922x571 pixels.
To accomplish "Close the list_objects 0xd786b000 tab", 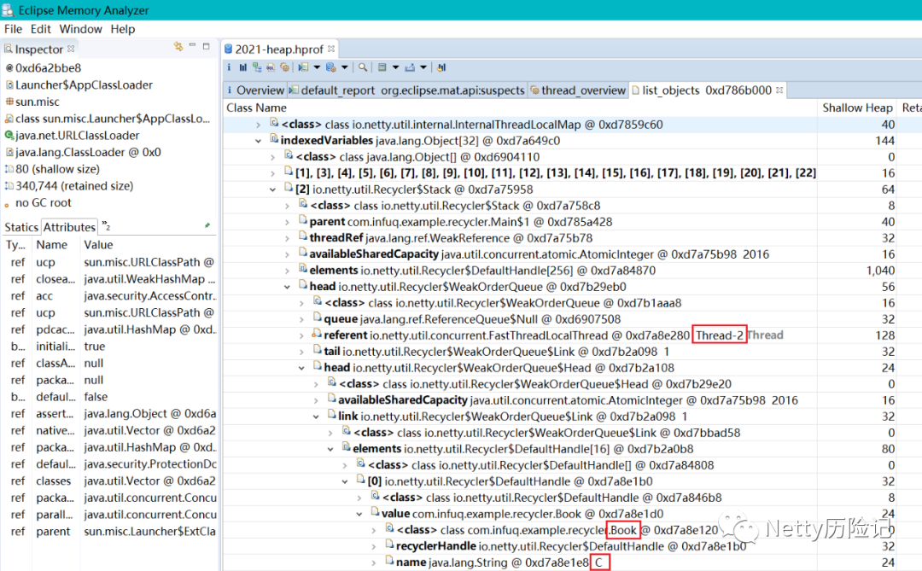I will [779, 90].
